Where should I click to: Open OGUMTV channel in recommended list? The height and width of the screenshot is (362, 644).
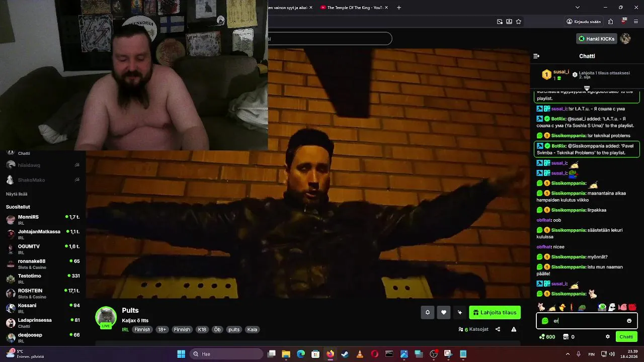point(43,249)
